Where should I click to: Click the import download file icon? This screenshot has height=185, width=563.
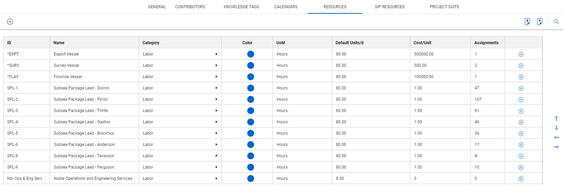pos(527,22)
